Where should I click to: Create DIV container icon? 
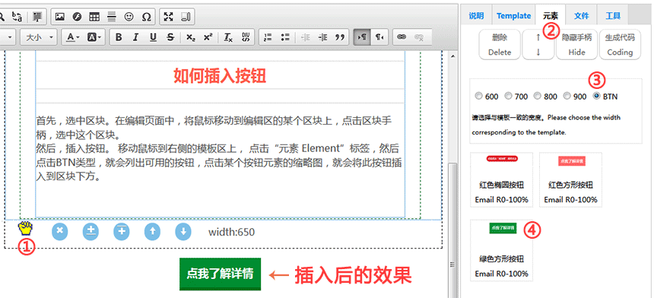(246, 37)
